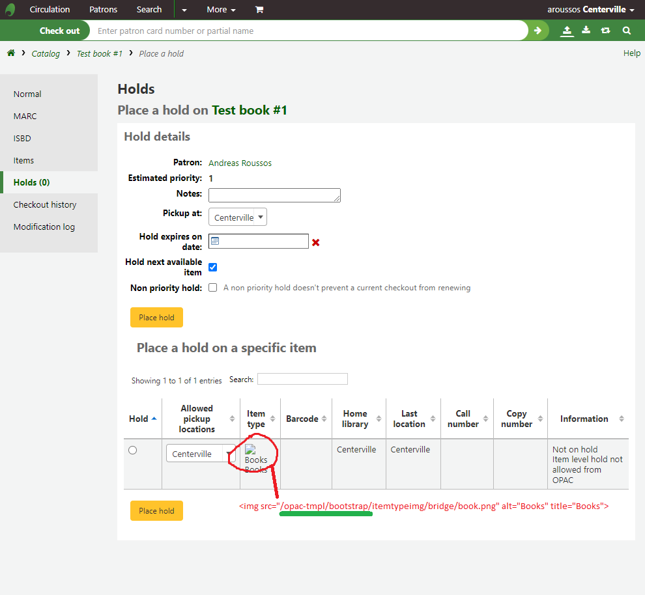Click the renew circular arrows icon
This screenshot has height=595, width=645.
coord(606,31)
